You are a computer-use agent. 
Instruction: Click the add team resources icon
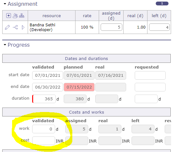tap(15, 16)
